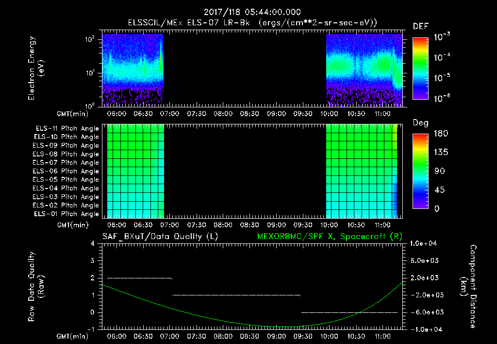Click GMT(min) label under the data quality panel
The width and height of the screenshot is (497, 344).
click(x=73, y=336)
